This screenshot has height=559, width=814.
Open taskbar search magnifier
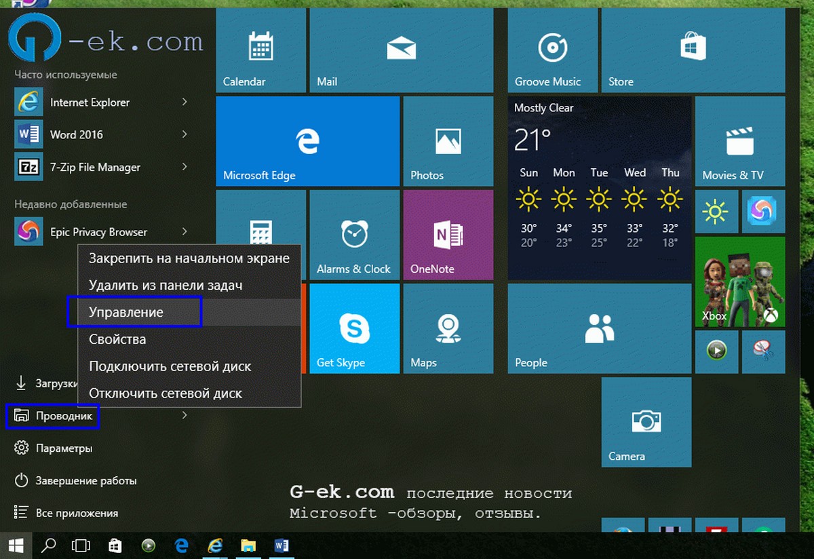click(49, 545)
